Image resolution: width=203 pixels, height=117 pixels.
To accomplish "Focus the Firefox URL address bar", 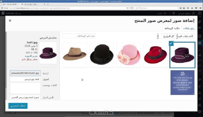I will pos(67,8).
